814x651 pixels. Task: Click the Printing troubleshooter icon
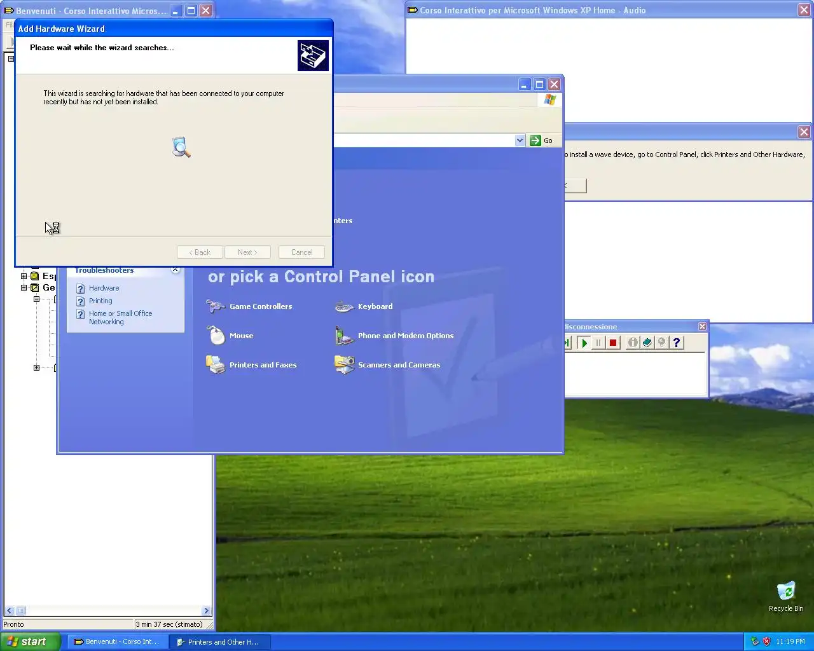click(81, 301)
